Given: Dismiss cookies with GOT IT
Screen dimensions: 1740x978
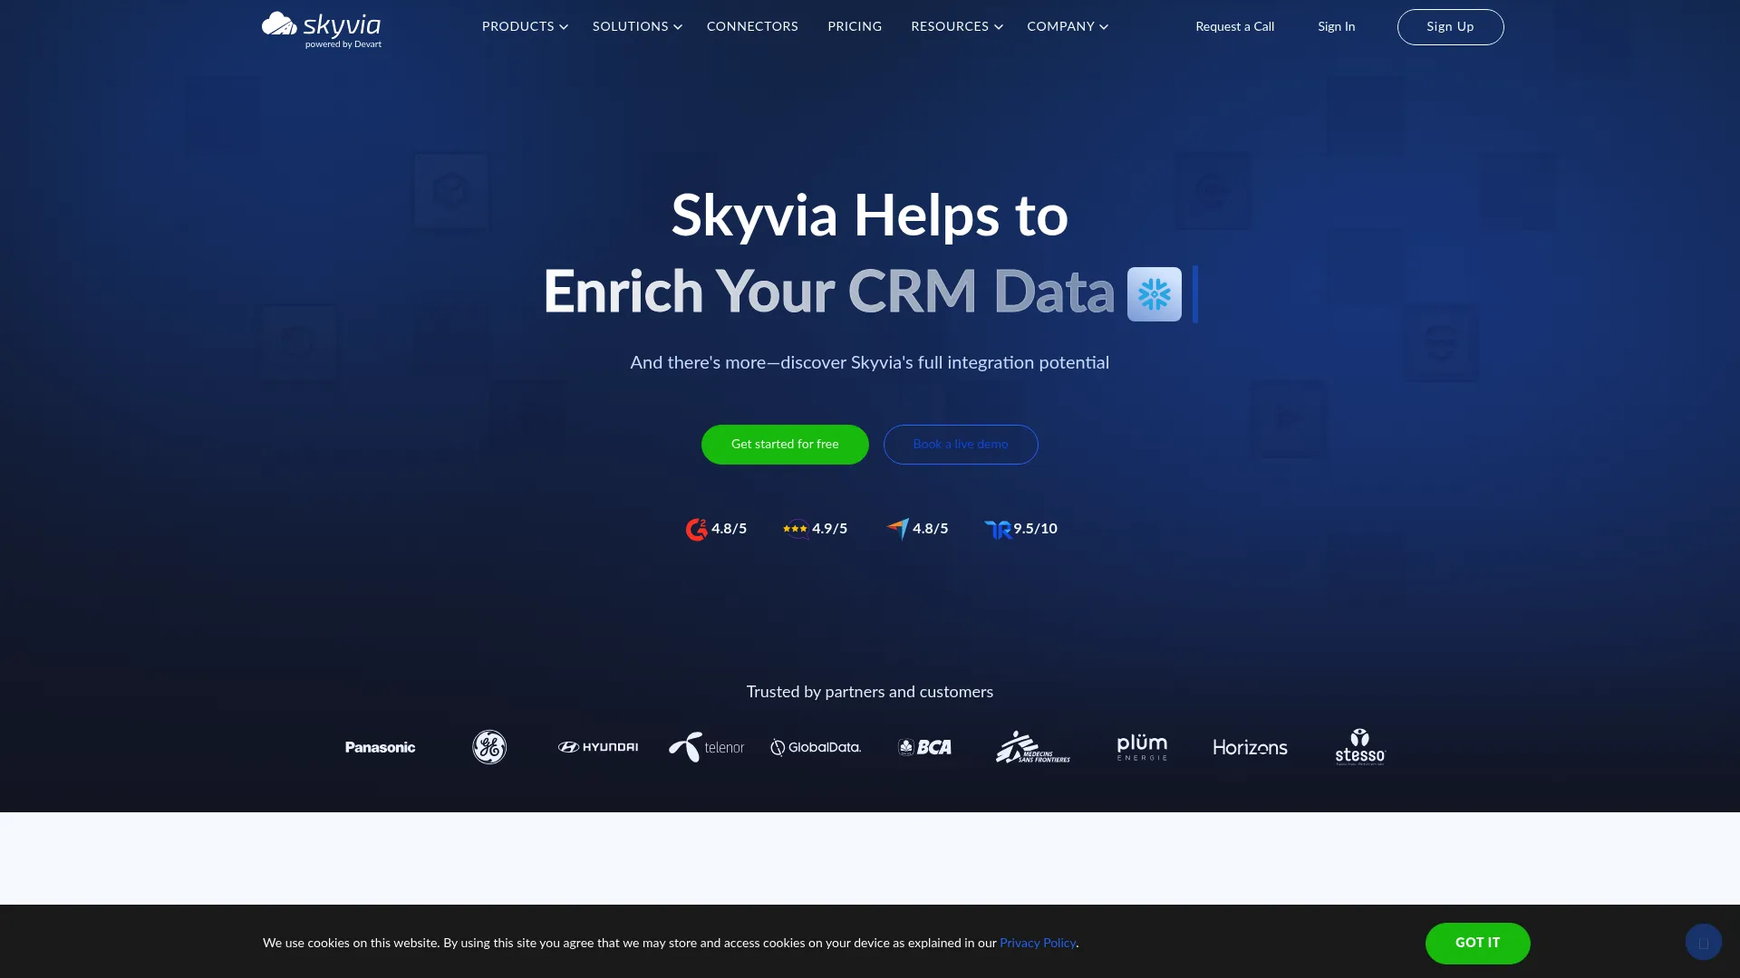Looking at the screenshot, I should tap(1477, 943).
